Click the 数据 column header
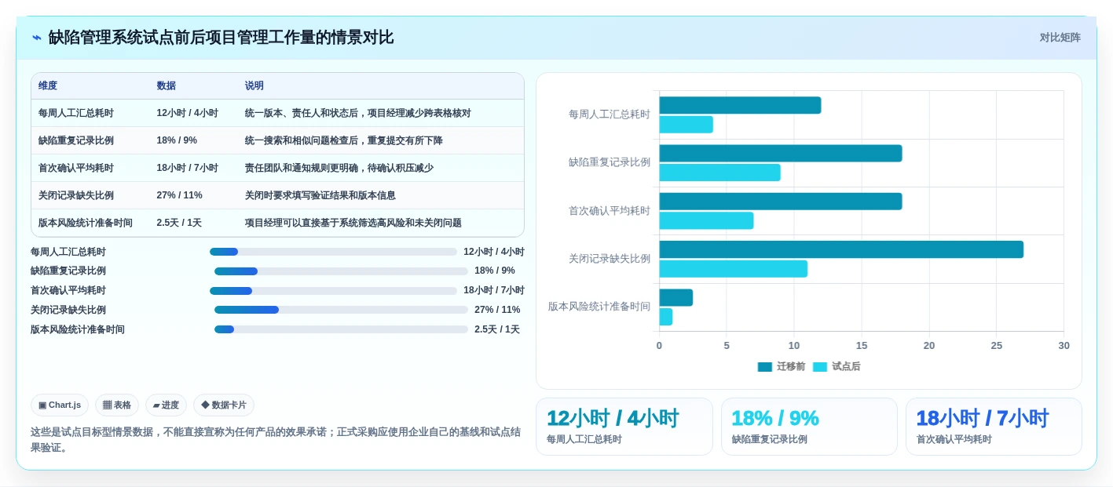This screenshot has width=1113, height=487. (166, 85)
